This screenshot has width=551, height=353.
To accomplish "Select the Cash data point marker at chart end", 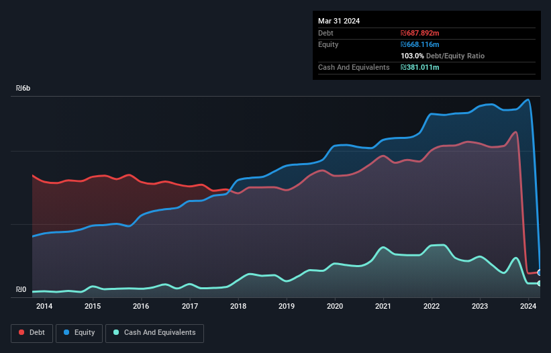I will tap(540, 283).
